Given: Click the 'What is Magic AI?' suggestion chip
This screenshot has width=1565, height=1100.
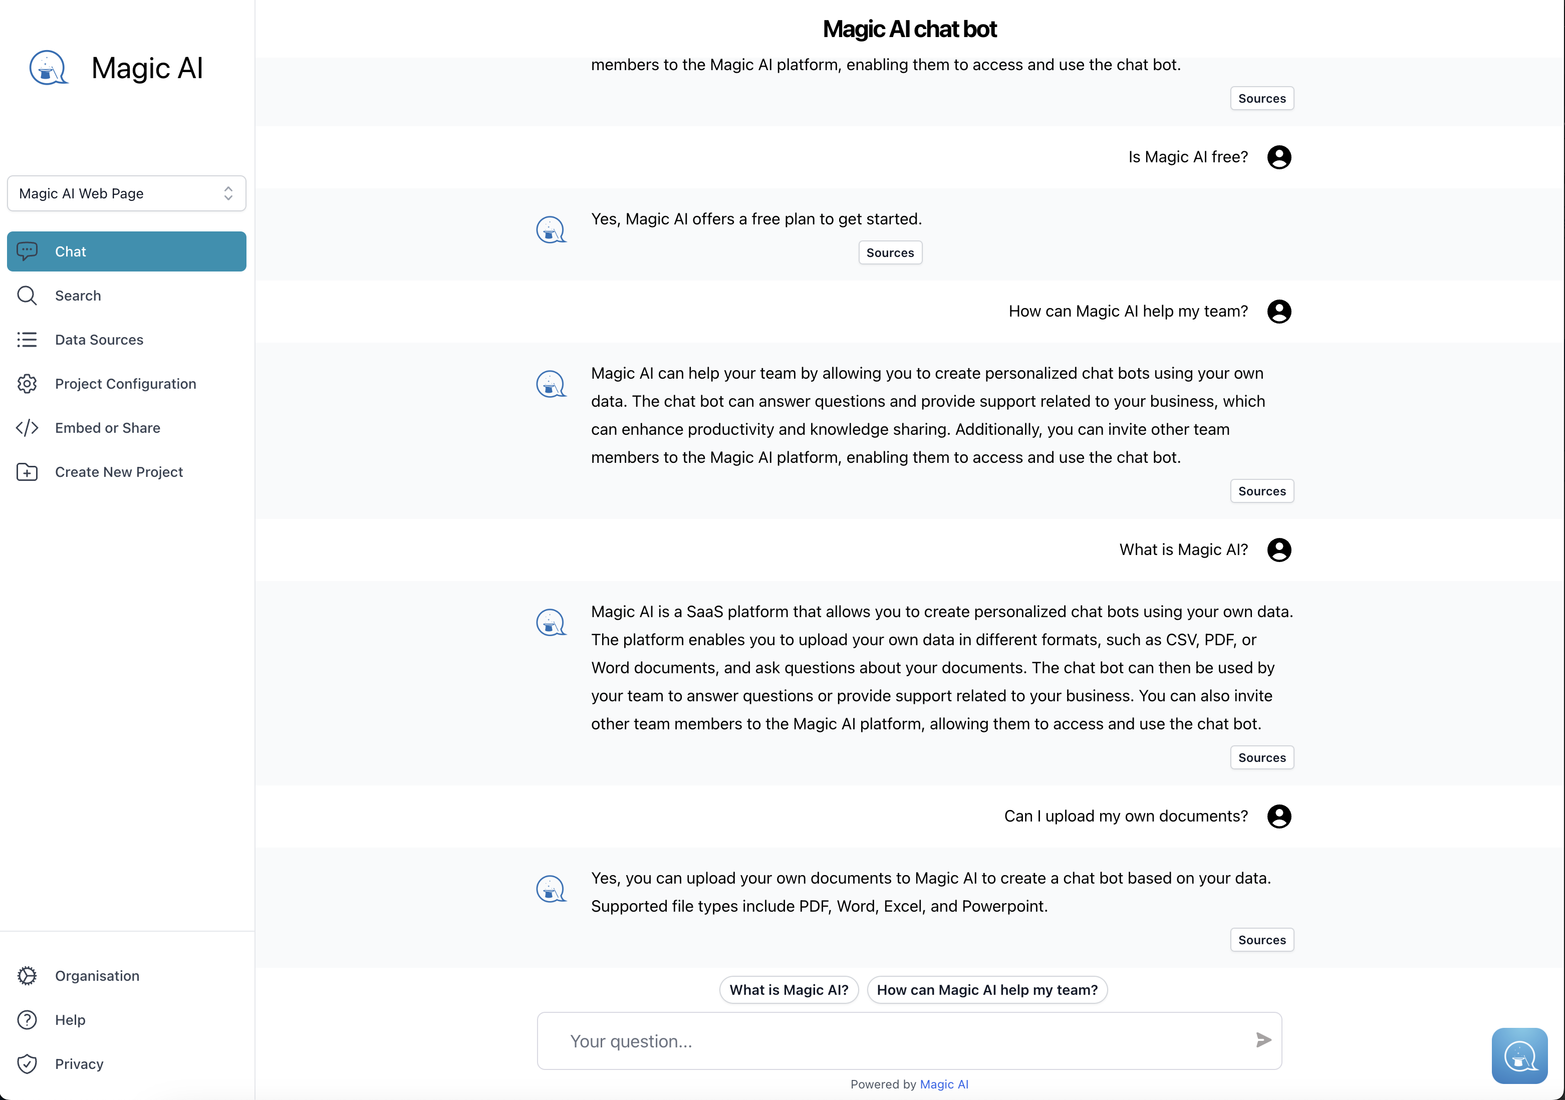Looking at the screenshot, I should [x=789, y=990].
